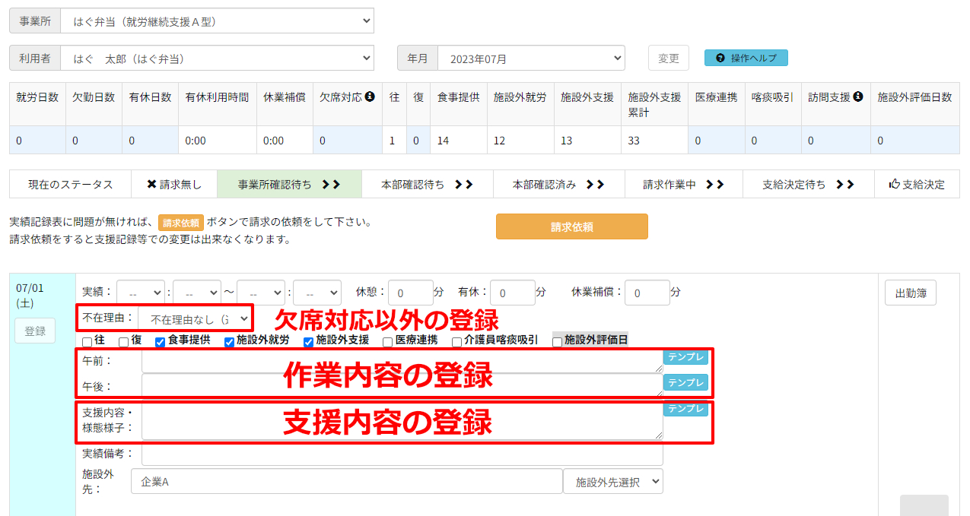The image size is (970, 516).
Task: Expand the 年月 dropdown showing 2023年07月
Action: coord(531,59)
